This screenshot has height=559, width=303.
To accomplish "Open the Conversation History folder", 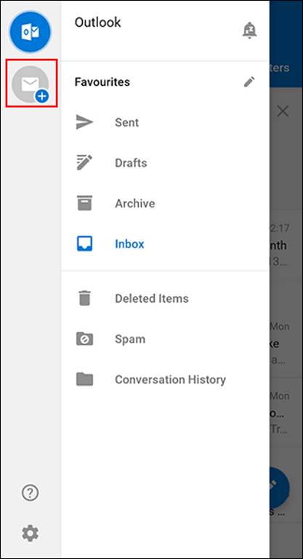I will 165,379.
